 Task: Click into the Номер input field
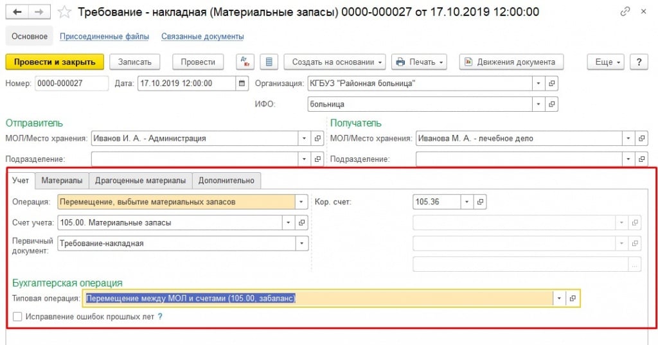(x=71, y=83)
